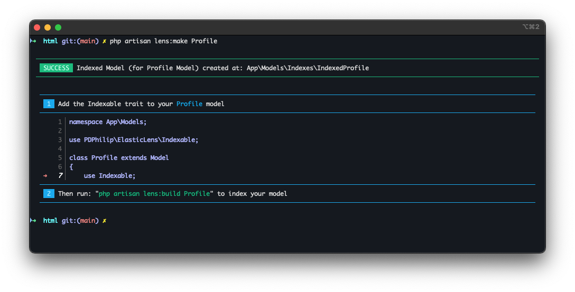The height and width of the screenshot is (292, 575).
Task: Click the red close window button
Action: tap(37, 27)
